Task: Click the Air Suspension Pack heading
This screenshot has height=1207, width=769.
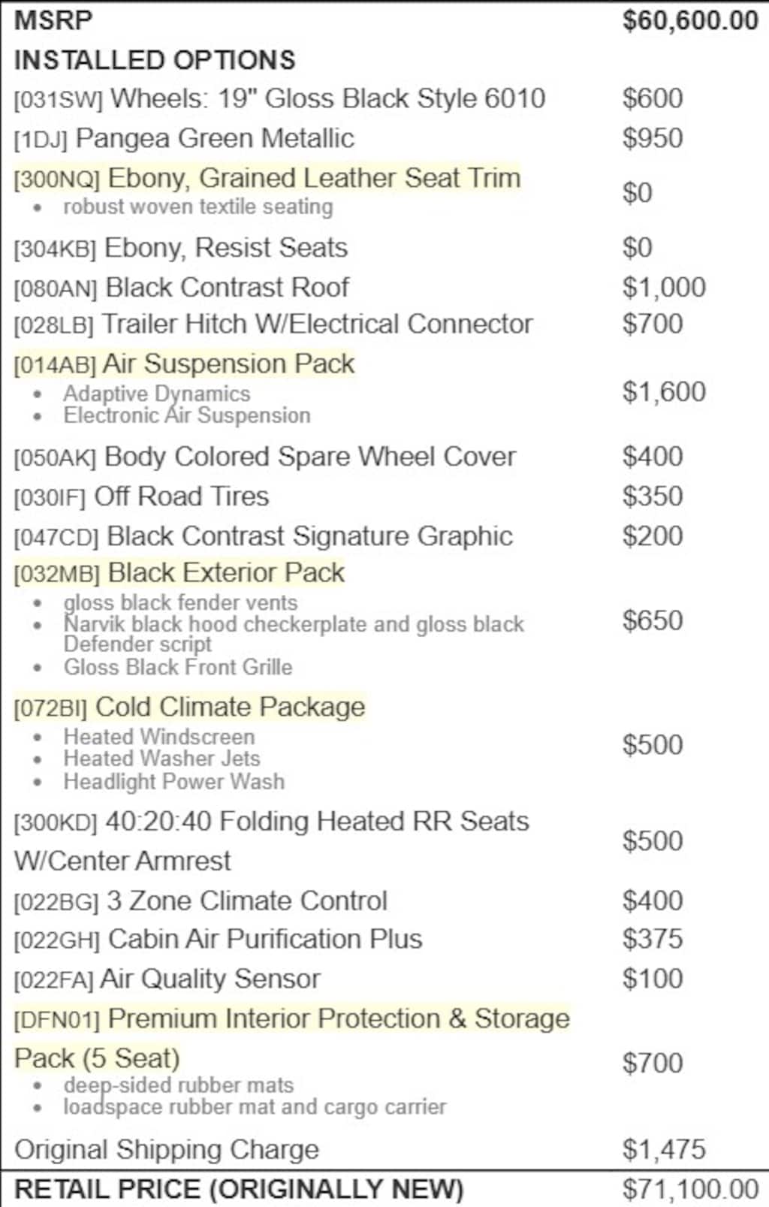Action: point(228,364)
